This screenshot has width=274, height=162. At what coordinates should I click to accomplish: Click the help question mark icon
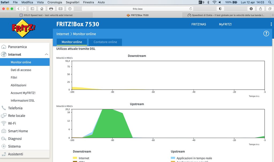click(266, 34)
